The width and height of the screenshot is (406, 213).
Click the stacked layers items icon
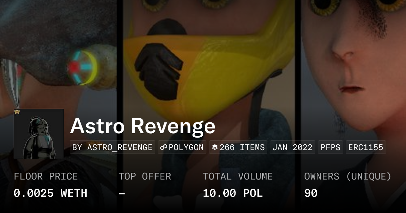(215, 147)
